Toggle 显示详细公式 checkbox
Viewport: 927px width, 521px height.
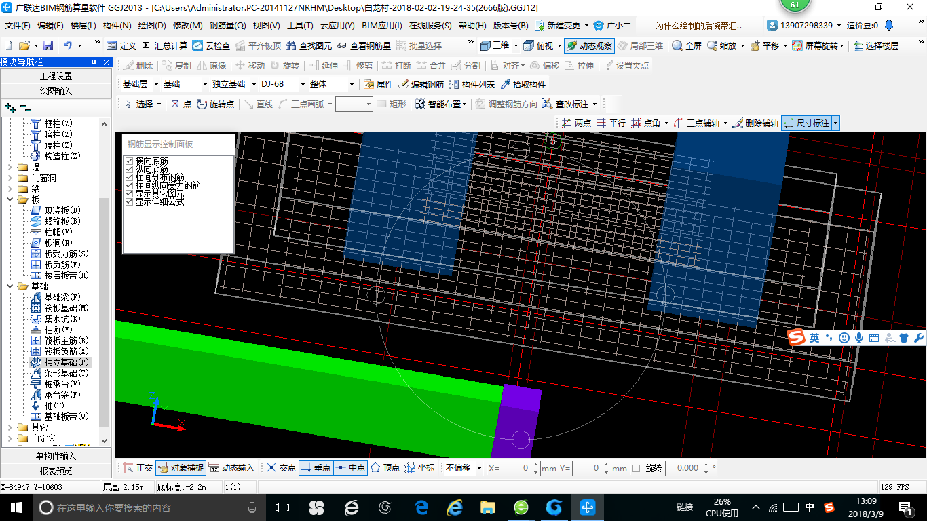129,201
